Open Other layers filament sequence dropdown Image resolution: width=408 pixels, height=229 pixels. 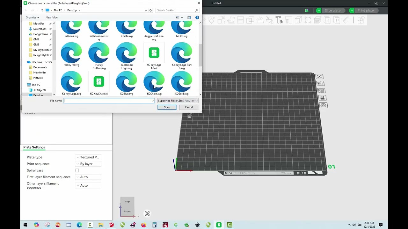pos(88,185)
